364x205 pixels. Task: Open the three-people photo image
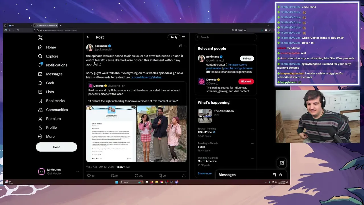(162, 134)
